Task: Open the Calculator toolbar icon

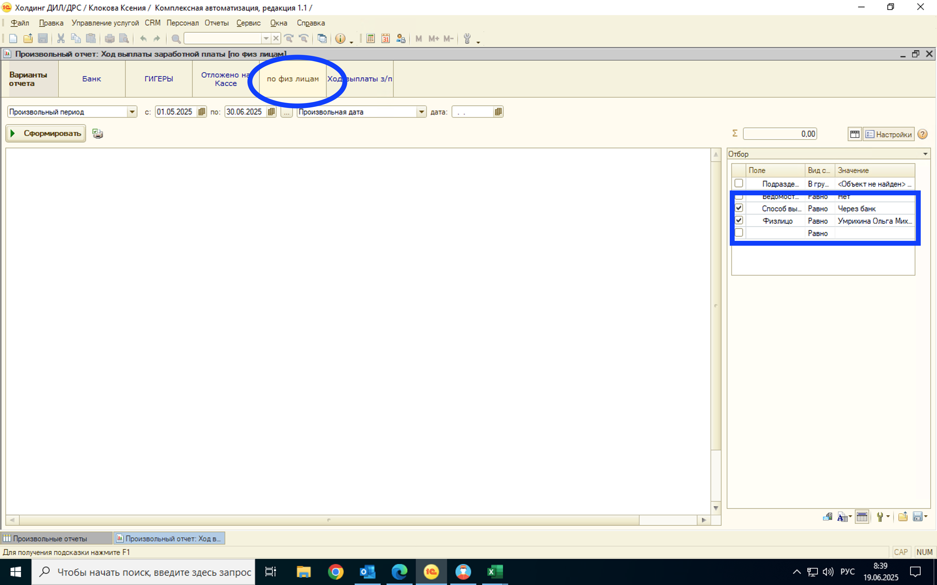Action: [x=371, y=38]
